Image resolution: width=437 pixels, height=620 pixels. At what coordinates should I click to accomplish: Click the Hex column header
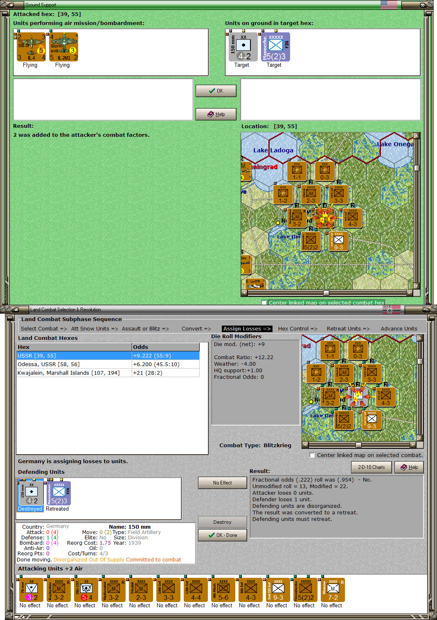click(x=74, y=347)
